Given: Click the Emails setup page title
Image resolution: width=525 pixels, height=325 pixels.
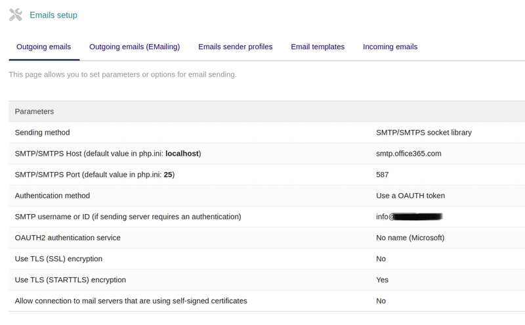Looking at the screenshot, I should point(53,15).
